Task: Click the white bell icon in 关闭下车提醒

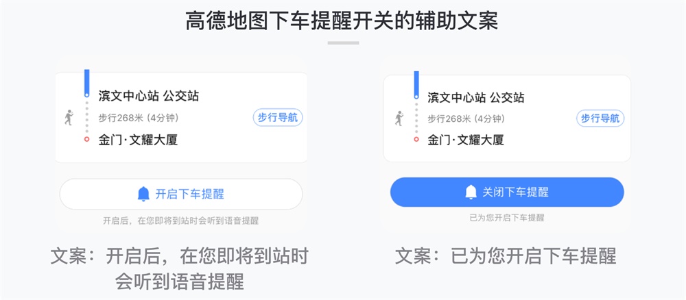Action: 471,192
